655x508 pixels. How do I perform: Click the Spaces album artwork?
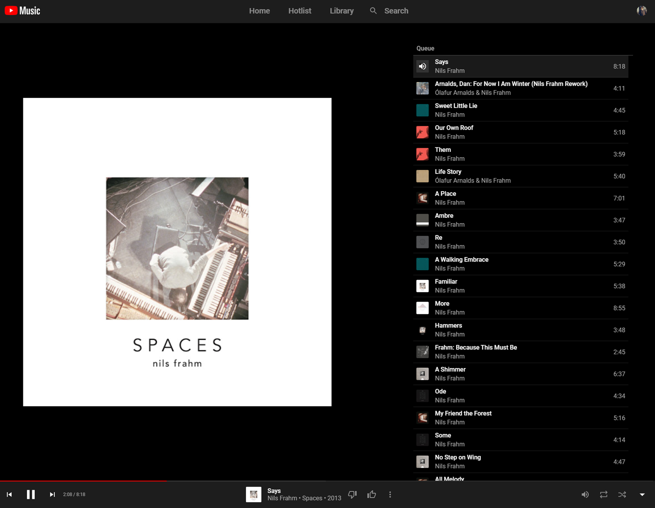click(177, 252)
